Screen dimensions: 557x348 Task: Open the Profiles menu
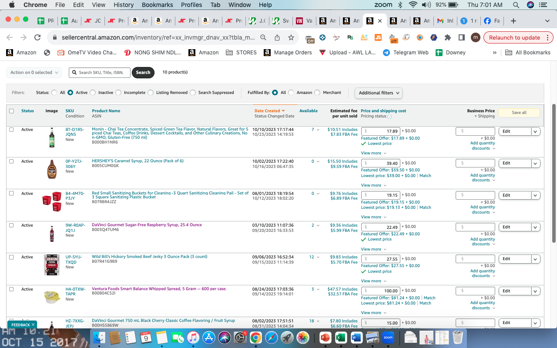tap(191, 5)
